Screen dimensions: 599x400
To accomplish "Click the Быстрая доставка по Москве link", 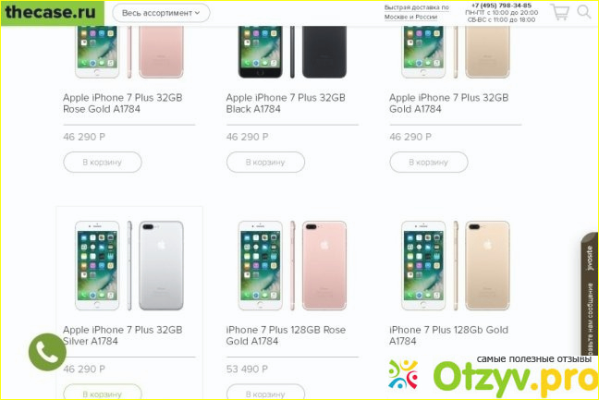I will pos(416,12).
